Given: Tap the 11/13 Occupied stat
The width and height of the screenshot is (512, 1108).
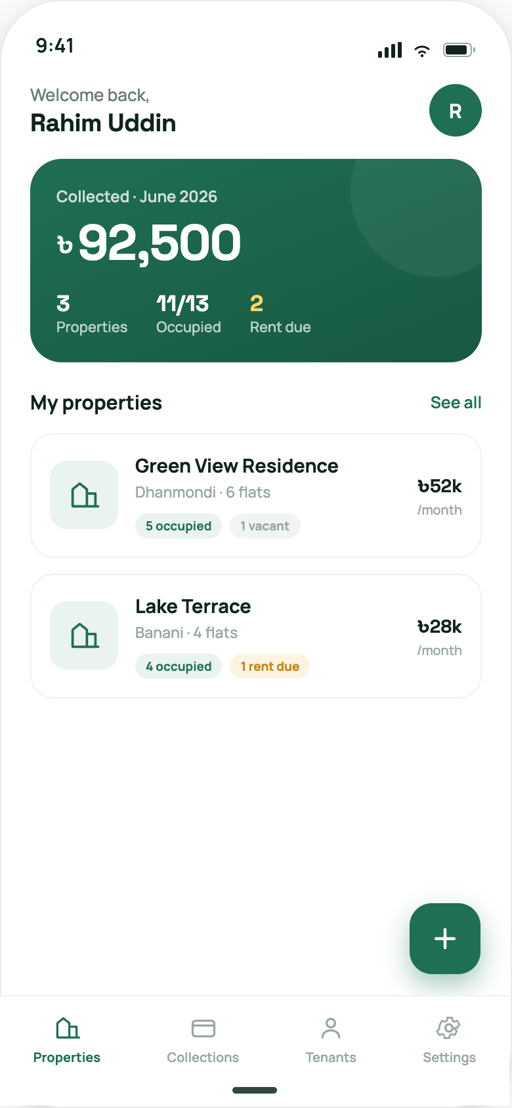Looking at the screenshot, I should [x=188, y=314].
